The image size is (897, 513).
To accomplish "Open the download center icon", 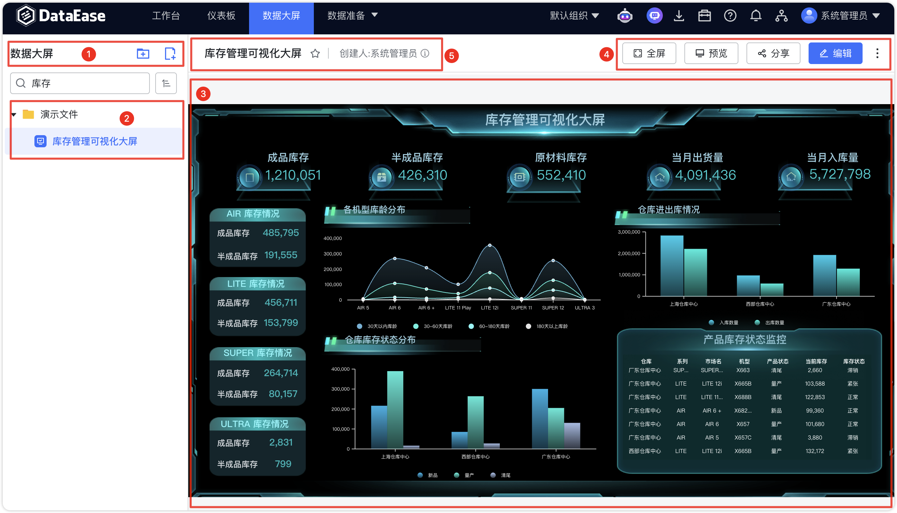I will (679, 16).
